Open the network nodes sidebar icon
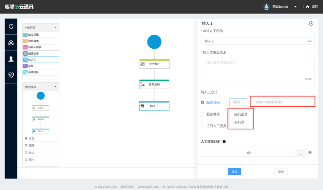This screenshot has height=190, width=323. [11, 43]
